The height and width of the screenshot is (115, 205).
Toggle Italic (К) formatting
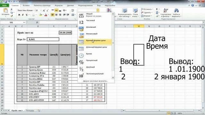(23, 15)
